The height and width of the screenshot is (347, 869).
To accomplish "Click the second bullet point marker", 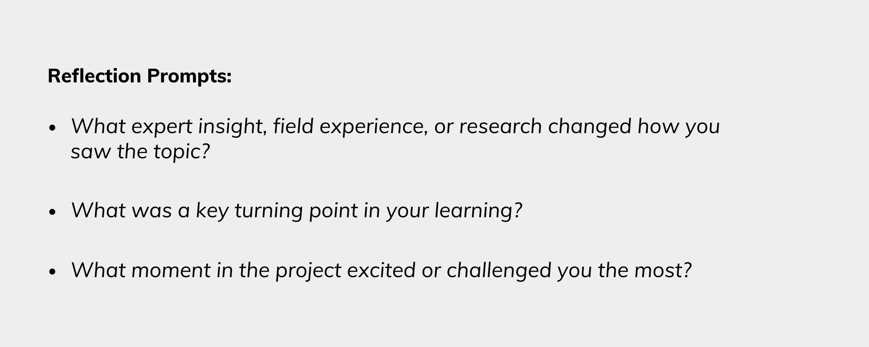I will tap(53, 212).
